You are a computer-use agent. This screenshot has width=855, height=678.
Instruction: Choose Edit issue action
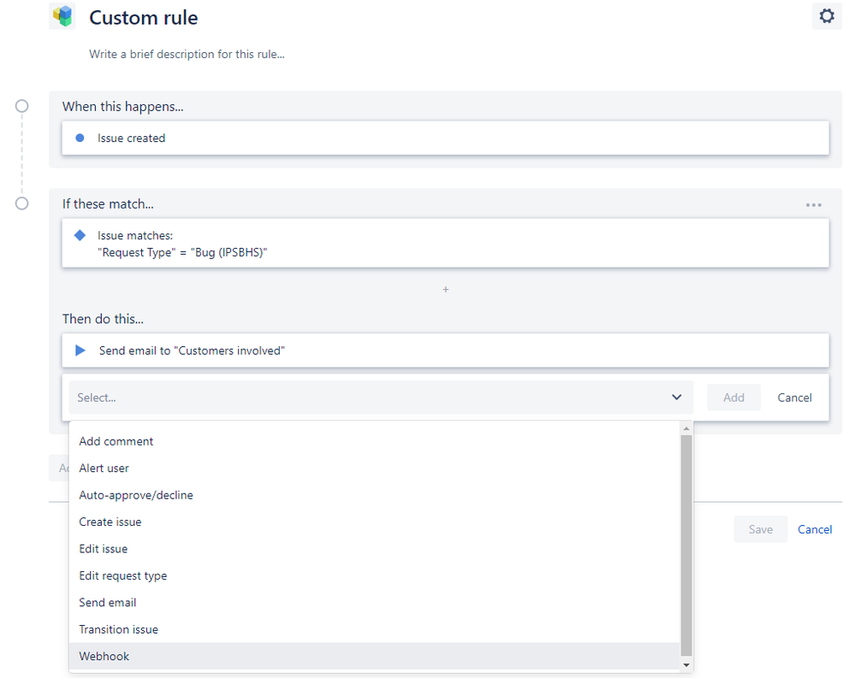(374, 548)
